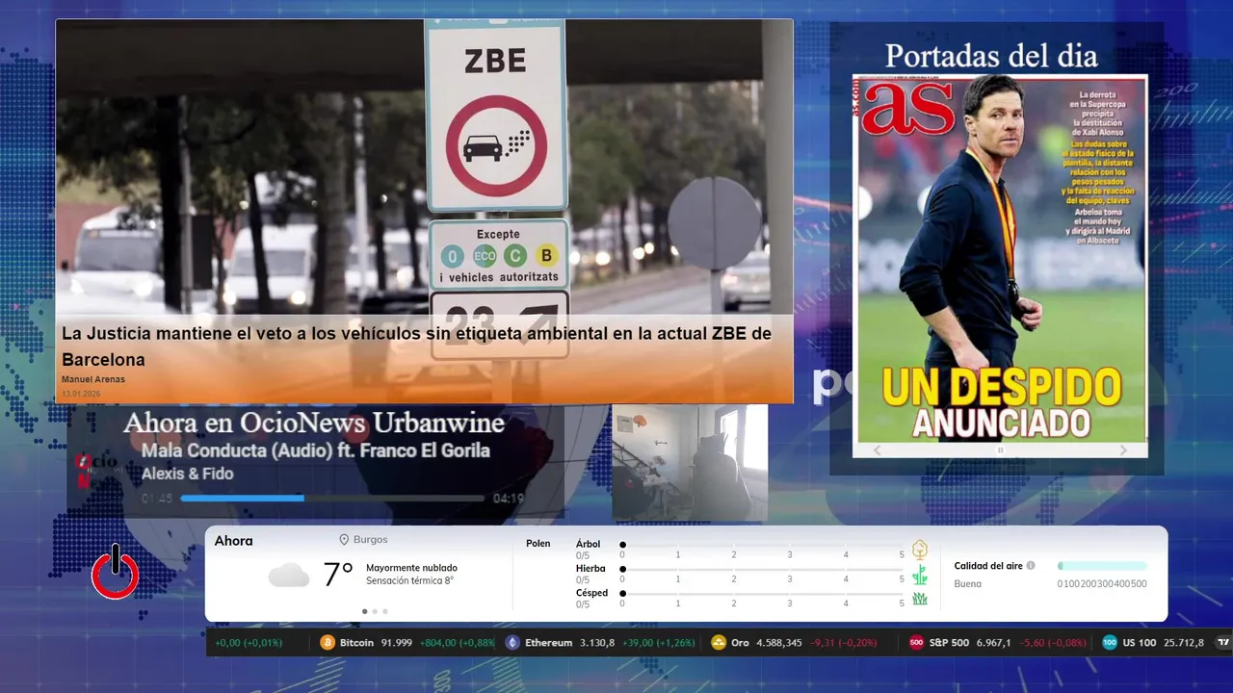This screenshot has height=693, width=1233.
Task: Click the Árbol pollen level slider
Action: (762, 545)
